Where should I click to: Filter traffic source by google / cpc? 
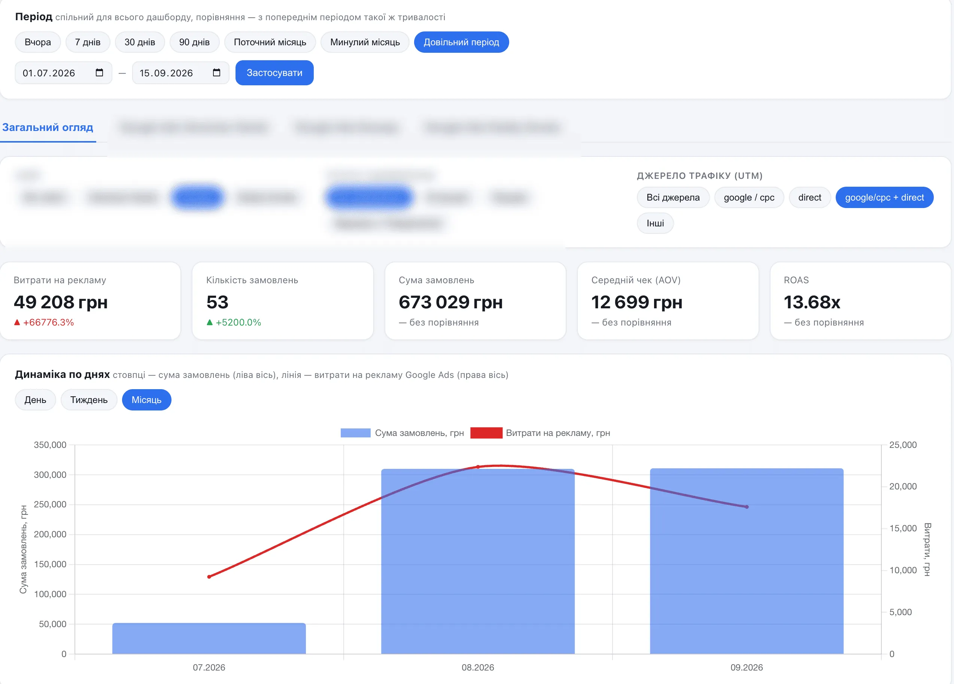click(x=749, y=198)
